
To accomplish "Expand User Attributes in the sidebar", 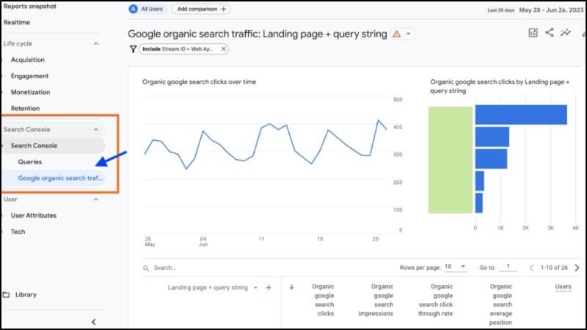I will tap(33, 216).
